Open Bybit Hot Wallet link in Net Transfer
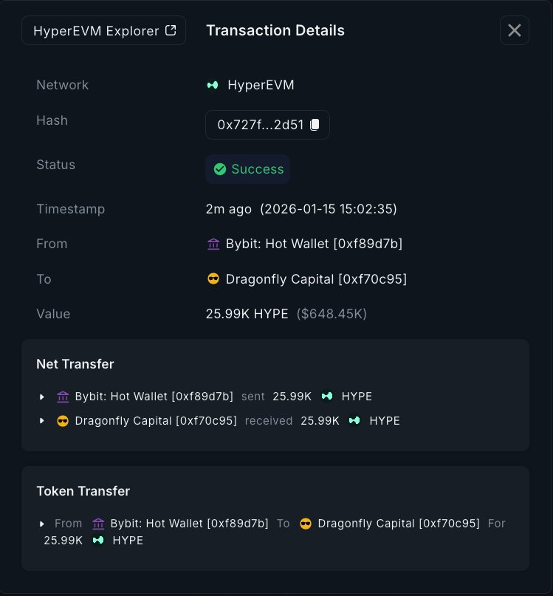The image size is (553, 596). 154,397
